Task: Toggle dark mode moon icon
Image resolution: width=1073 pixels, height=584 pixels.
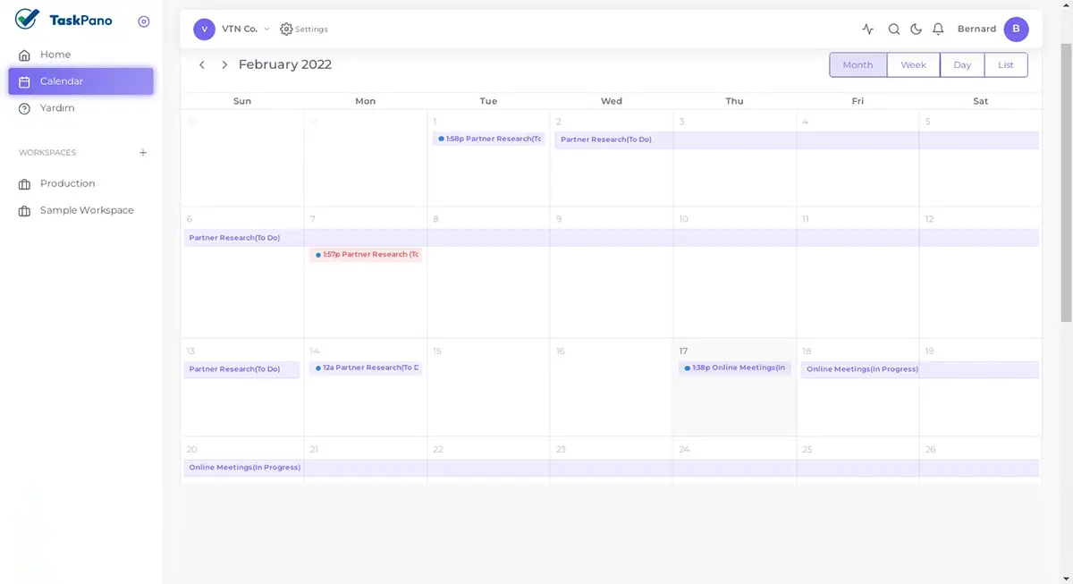Action: click(x=917, y=30)
